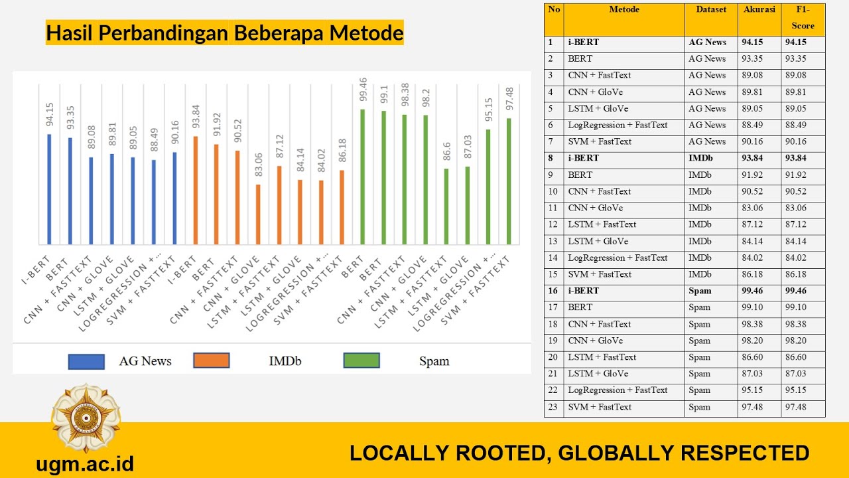This screenshot has height=478, width=849.
Task: Click the 99.1 data label in the chart
Action: 383,96
